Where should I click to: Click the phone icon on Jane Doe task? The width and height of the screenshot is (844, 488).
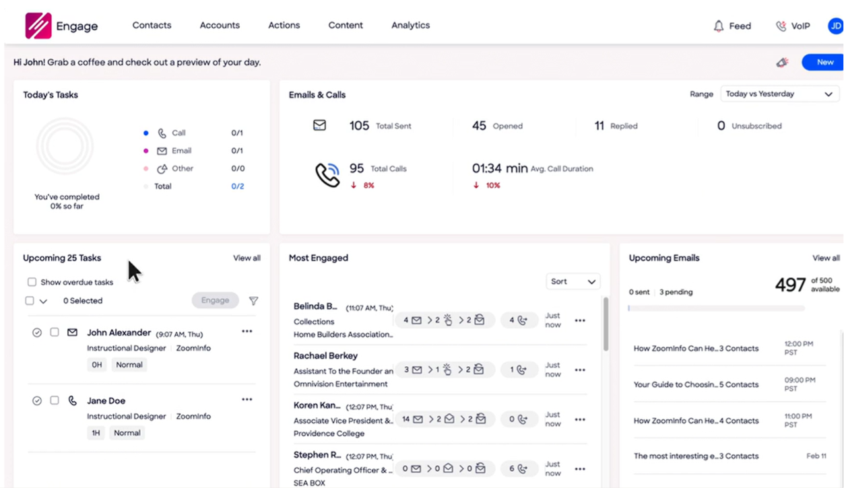[72, 400]
